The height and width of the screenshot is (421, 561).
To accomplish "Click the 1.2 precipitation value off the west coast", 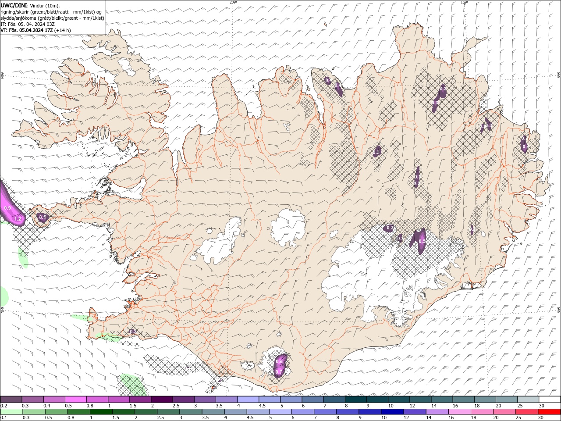I will click(18, 219).
